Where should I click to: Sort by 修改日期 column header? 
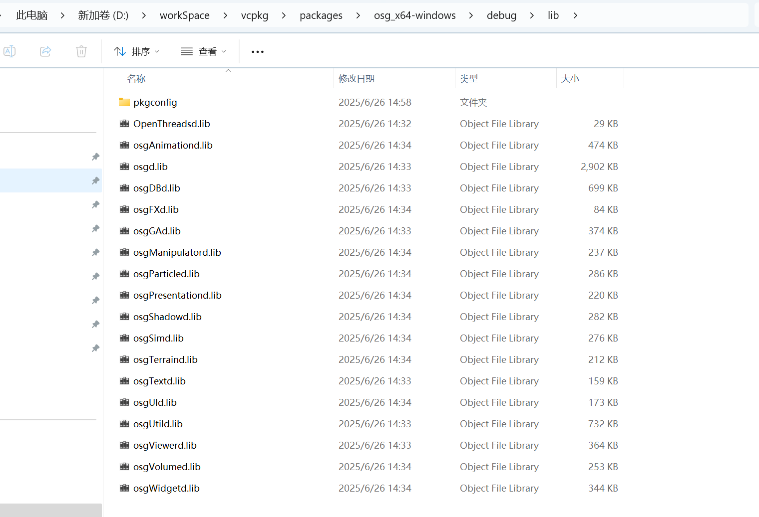(357, 78)
